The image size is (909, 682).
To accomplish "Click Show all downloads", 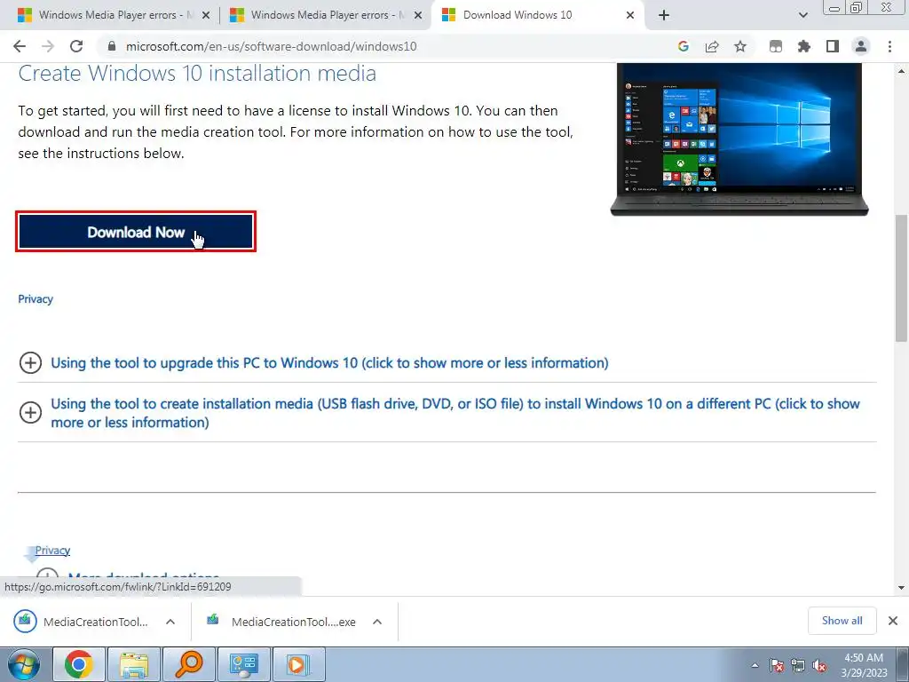I will pyautogui.click(x=842, y=621).
